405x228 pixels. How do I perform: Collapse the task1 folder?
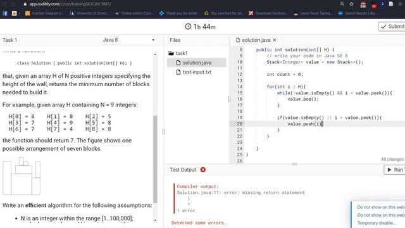[178, 53]
